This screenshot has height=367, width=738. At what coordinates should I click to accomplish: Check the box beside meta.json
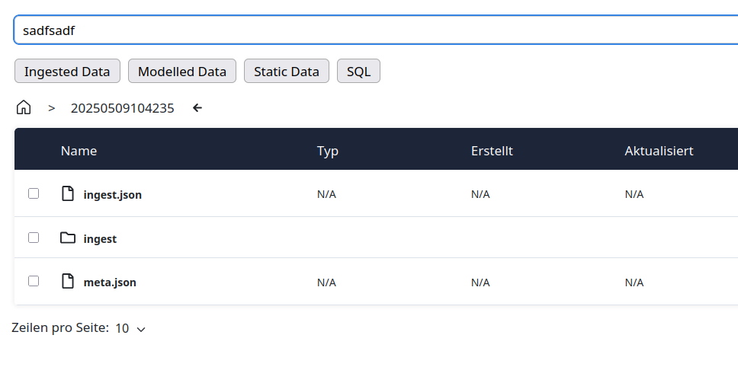(34, 281)
